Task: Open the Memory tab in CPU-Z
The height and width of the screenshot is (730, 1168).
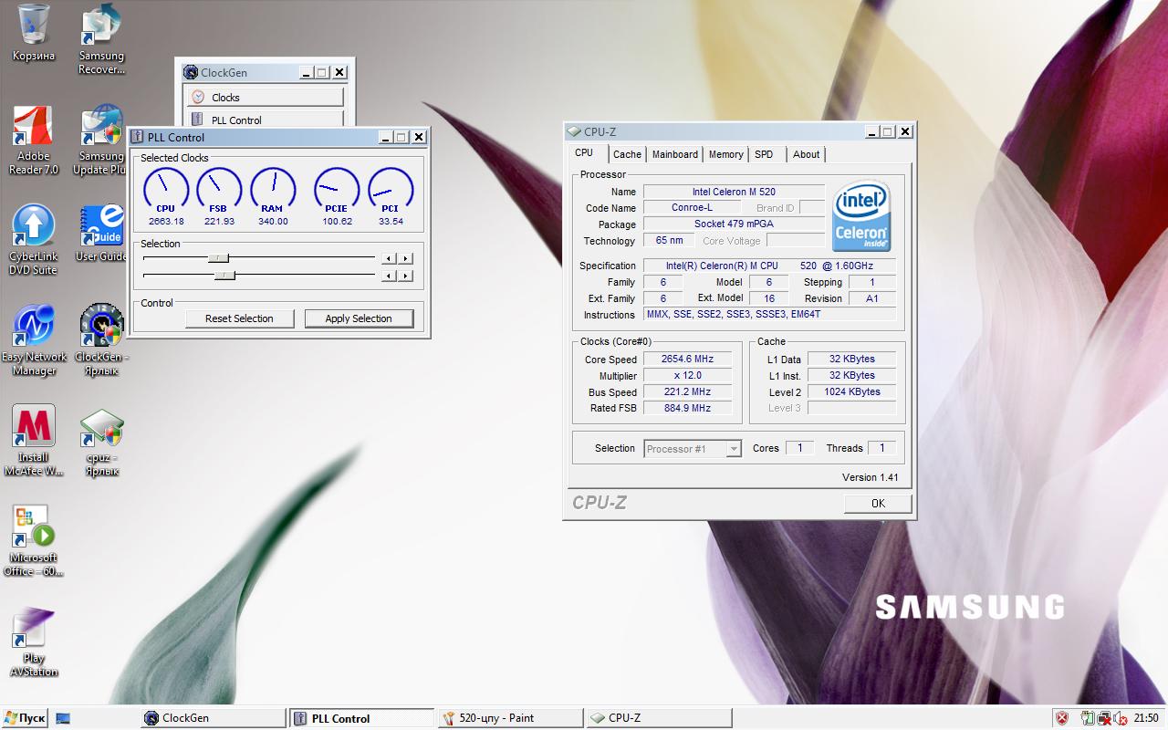Action: 726,154
